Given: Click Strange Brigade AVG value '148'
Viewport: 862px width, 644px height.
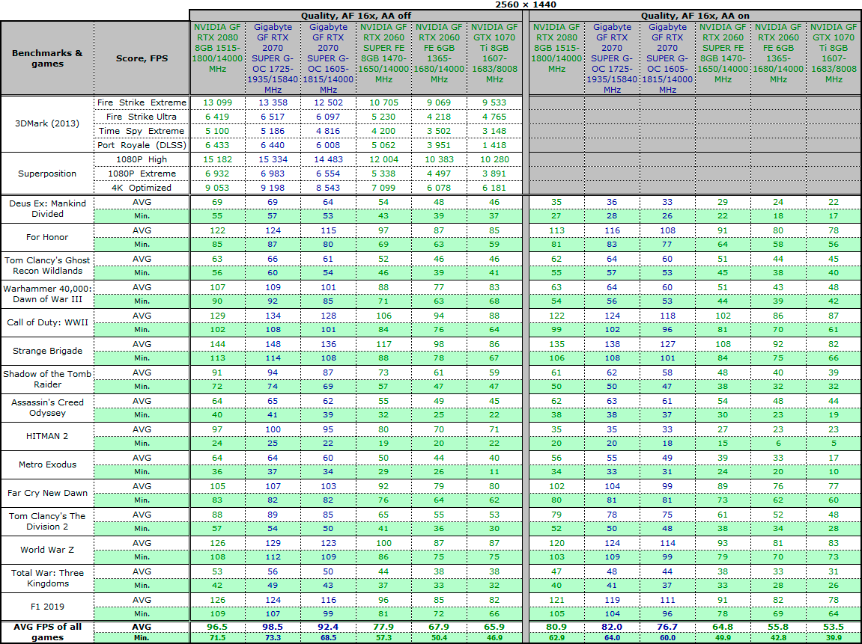Looking at the screenshot, I should click(273, 344).
